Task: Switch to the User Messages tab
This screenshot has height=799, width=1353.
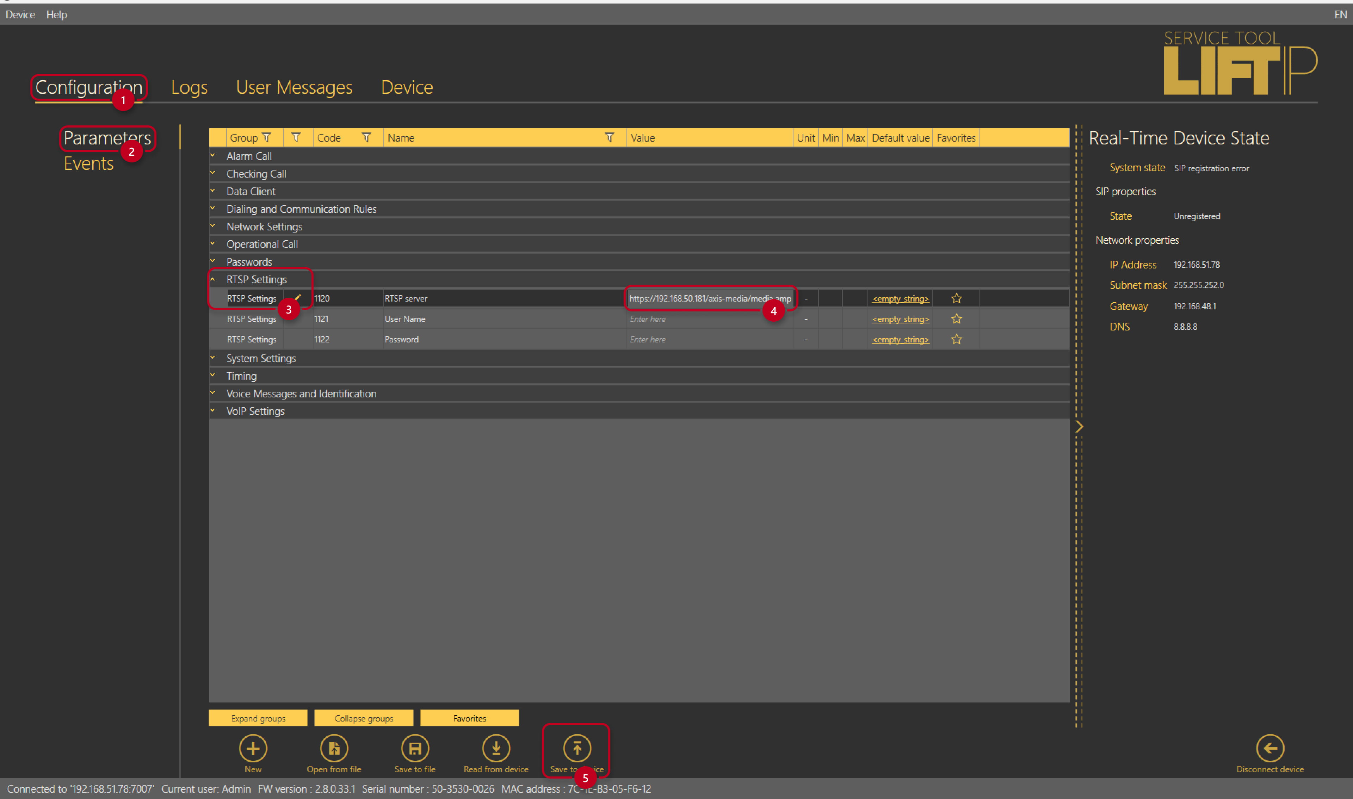Action: (294, 87)
